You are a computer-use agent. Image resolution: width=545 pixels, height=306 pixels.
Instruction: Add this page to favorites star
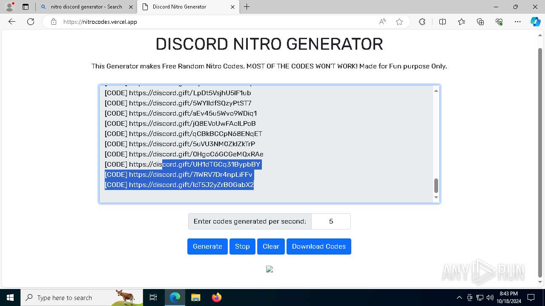coord(399,22)
